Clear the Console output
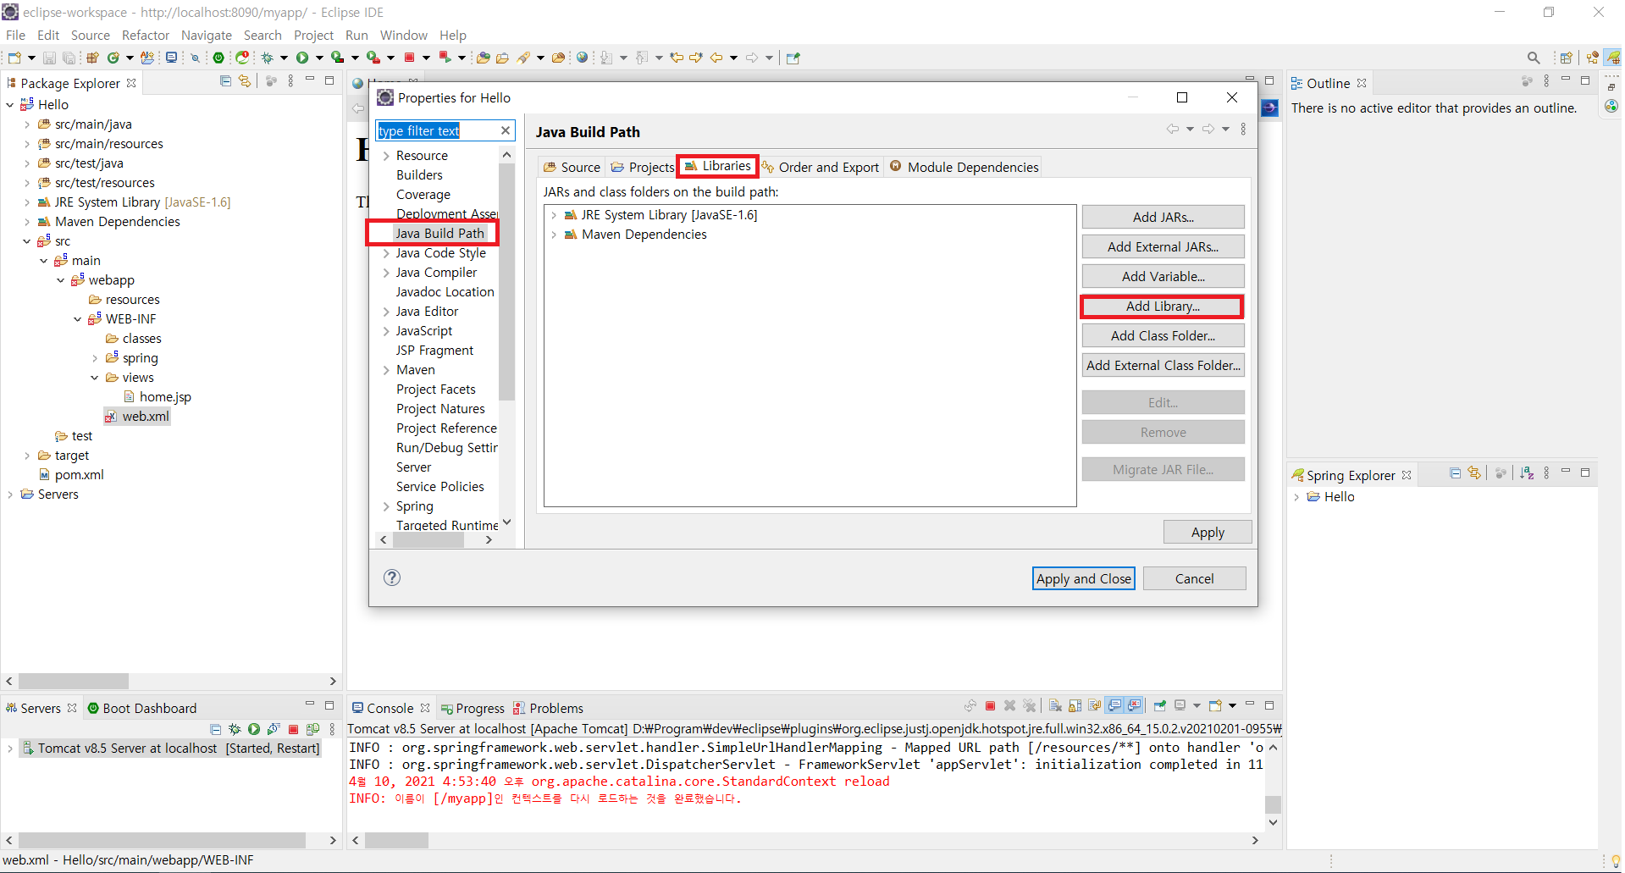Image resolution: width=1625 pixels, height=873 pixels. coord(1055,705)
